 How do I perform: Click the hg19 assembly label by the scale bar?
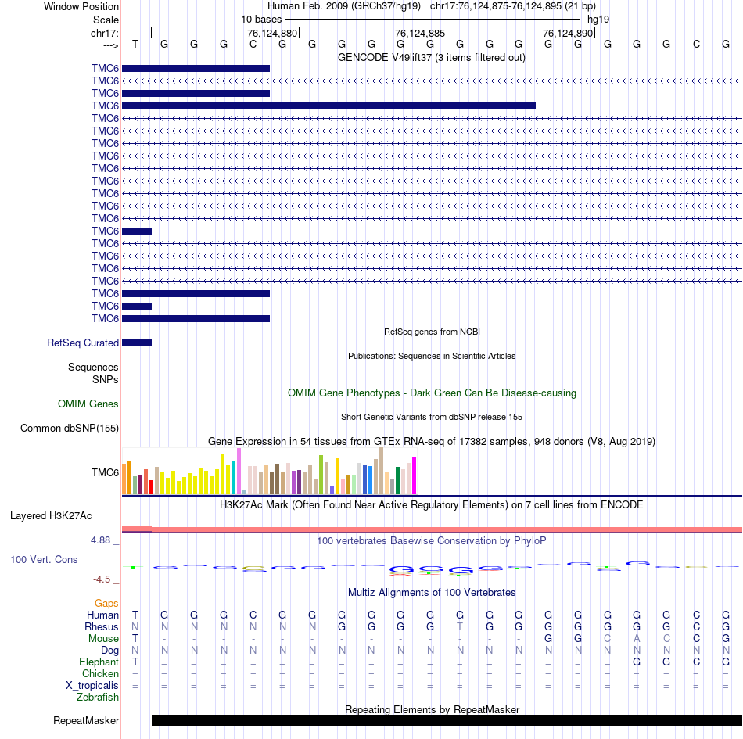click(598, 20)
